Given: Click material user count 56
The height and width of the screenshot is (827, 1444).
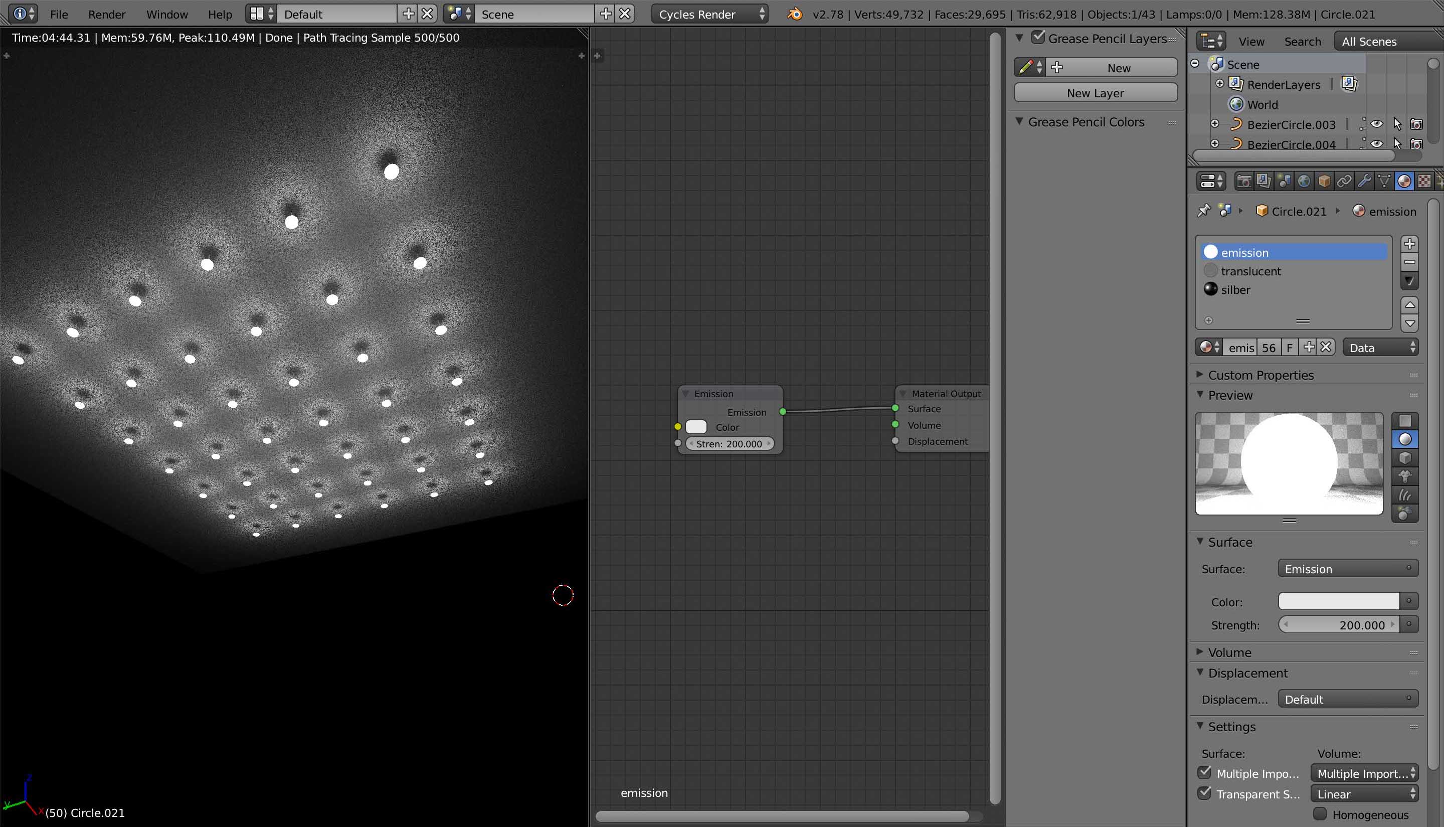Looking at the screenshot, I should click(1269, 348).
